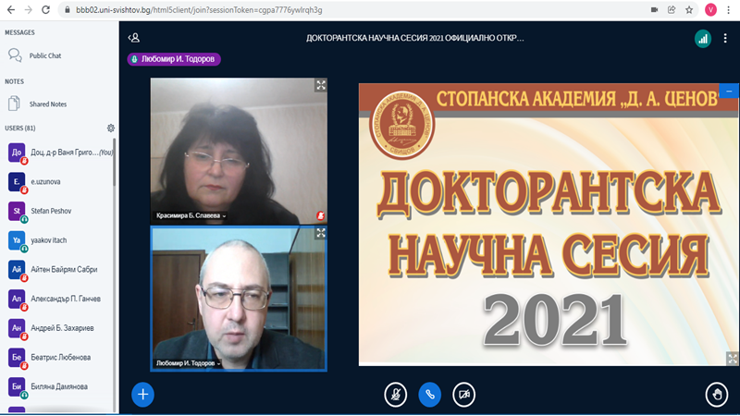This screenshot has width=740, height=416.
Task: Open Любомир И. Тодоров webcam dropdown
Action: pos(189,363)
